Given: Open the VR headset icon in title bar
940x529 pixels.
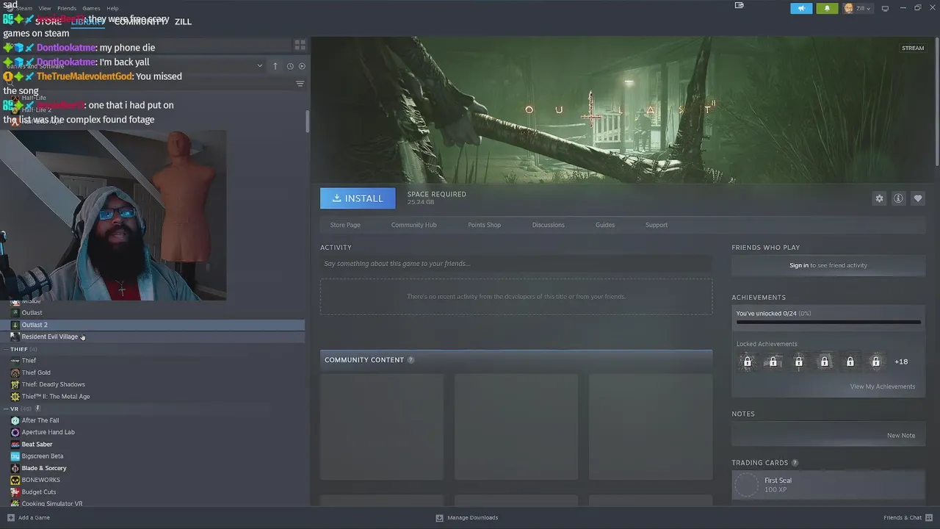Looking at the screenshot, I should pyautogui.click(x=740, y=5).
